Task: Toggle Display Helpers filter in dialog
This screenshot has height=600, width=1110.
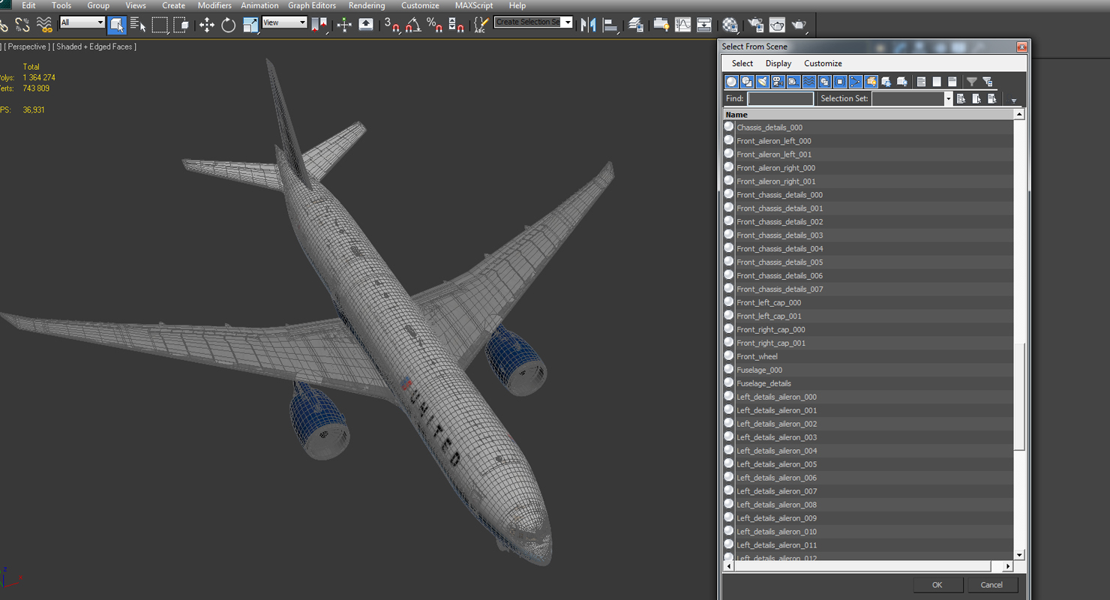Action: (793, 82)
